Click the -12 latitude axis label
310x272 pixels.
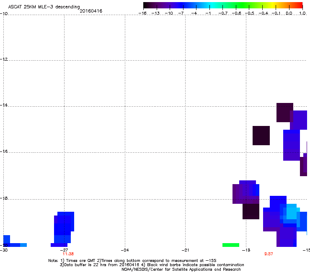click(x=4, y=59)
